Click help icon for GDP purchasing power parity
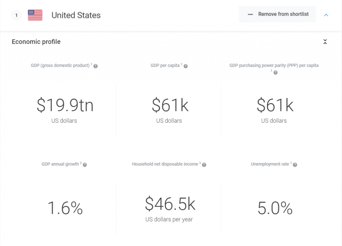Viewport: 342px width, 246px height. (x=276, y=72)
